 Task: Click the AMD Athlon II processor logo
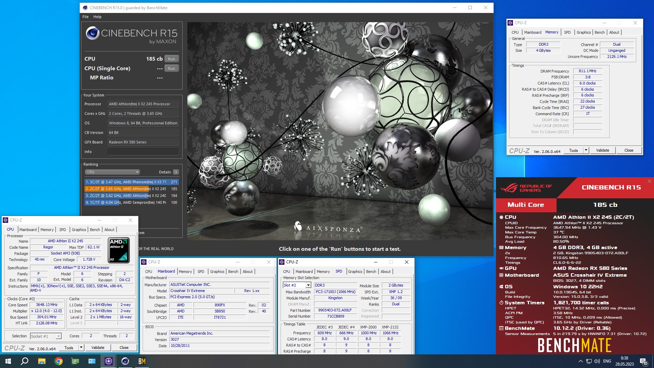119,250
